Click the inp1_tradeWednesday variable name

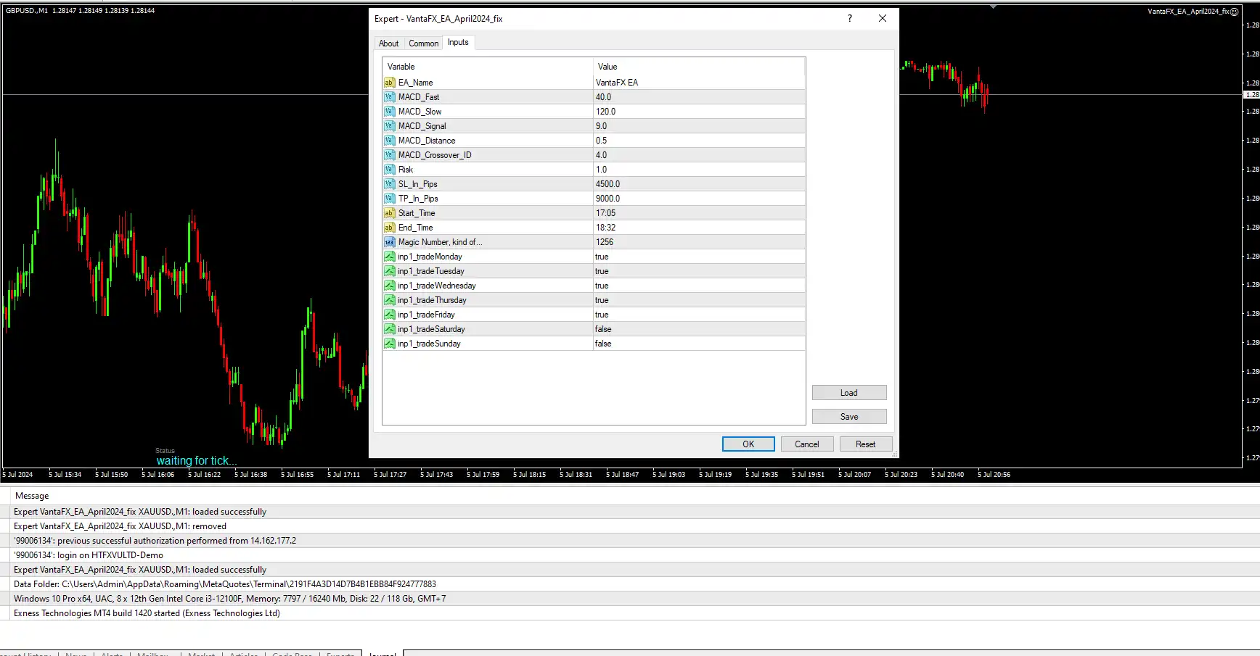(x=437, y=286)
